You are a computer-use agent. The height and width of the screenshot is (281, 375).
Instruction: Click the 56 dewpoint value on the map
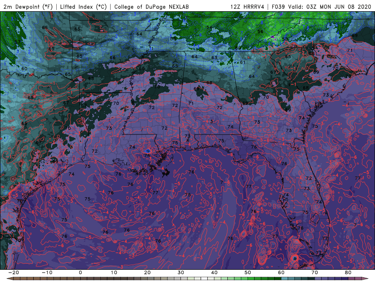click(260, 31)
